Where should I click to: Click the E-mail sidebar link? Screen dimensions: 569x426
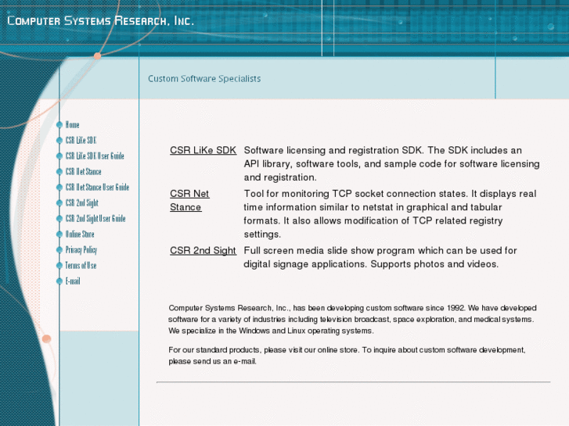point(73,281)
